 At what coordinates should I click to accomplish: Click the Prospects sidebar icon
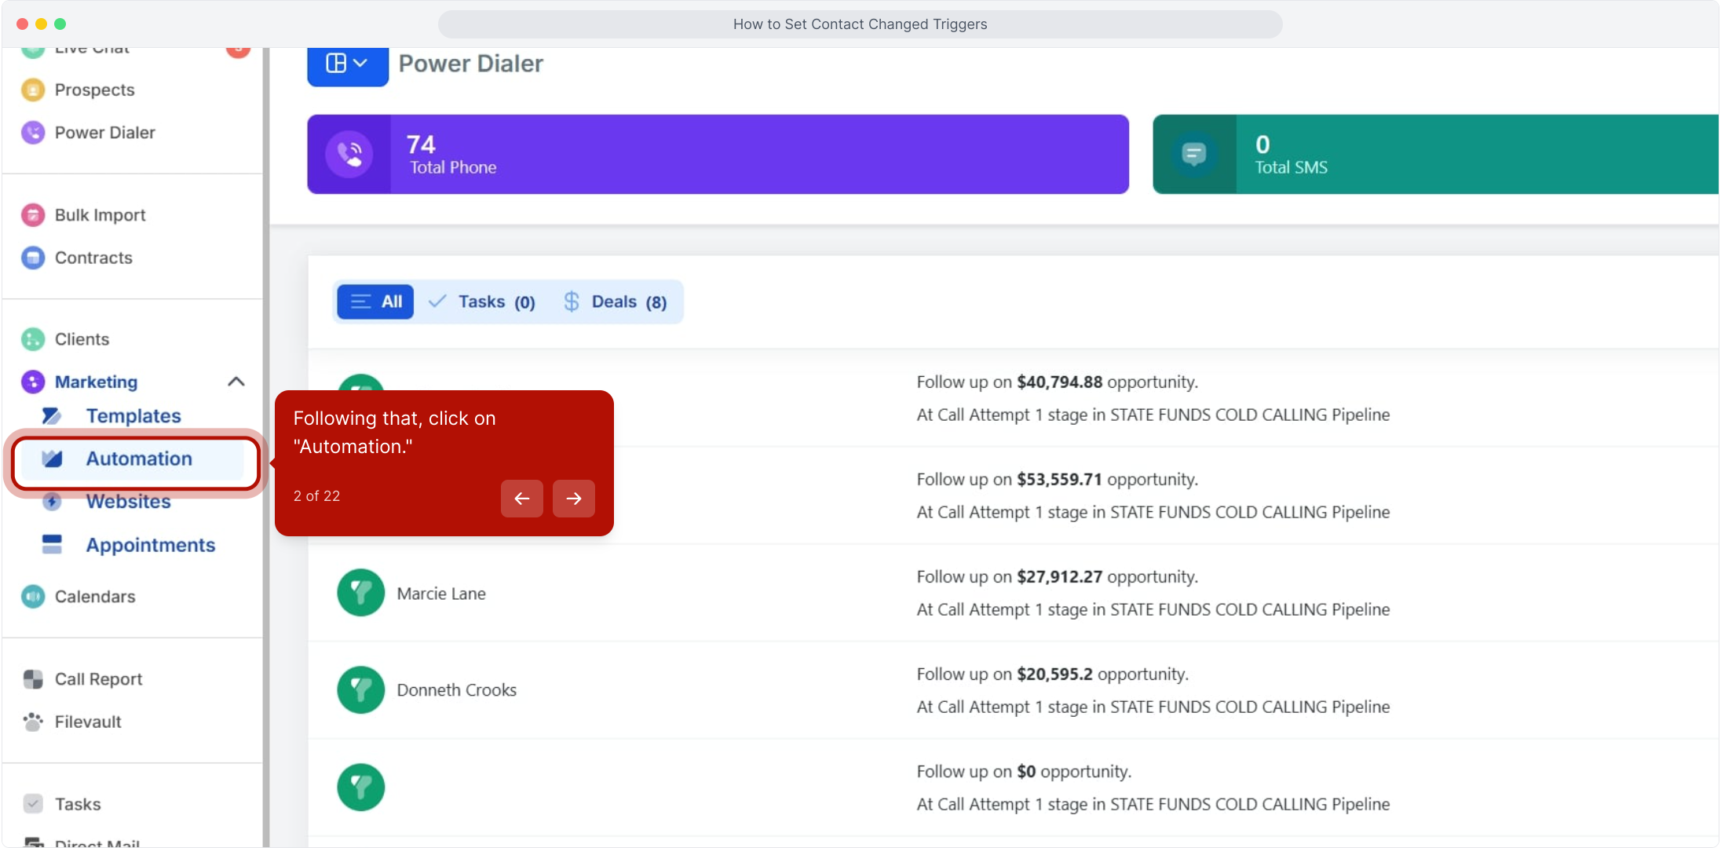pyautogui.click(x=33, y=90)
